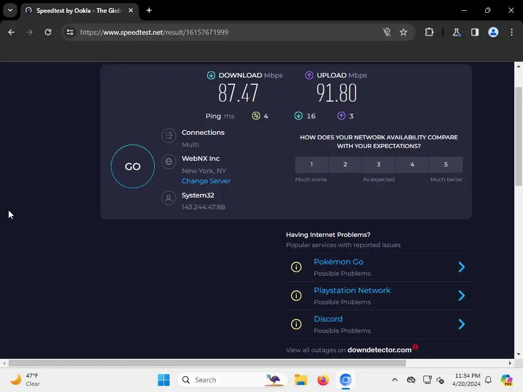The height and width of the screenshot is (392, 523).
Task: Show hidden system tray icons
Action: (x=395, y=380)
